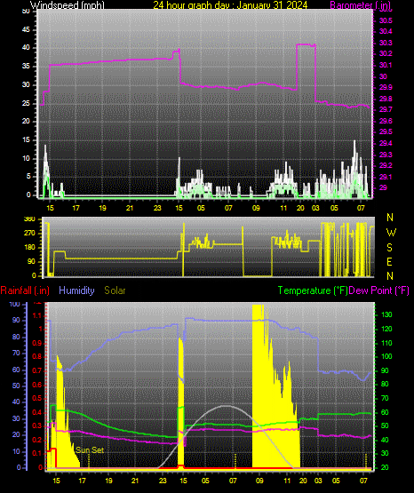Click the 24 hour graph date title
The image size is (414, 493).
point(230,4)
